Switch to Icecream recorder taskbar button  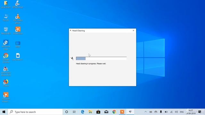122,112
